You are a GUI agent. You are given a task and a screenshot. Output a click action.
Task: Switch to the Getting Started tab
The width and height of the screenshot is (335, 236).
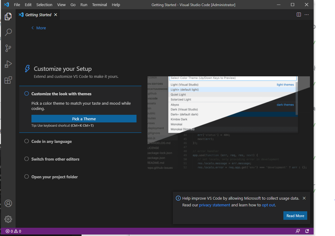(x=38, y=15)
